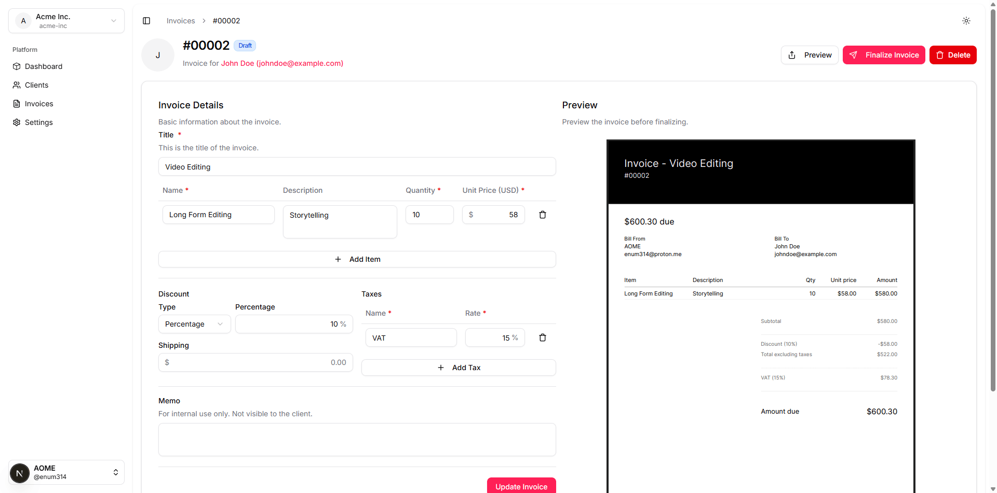Remove the VAT tax row

click(x=543, y=337)
